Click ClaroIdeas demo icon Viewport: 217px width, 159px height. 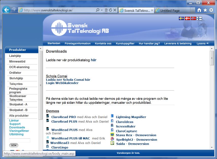tap(112, 121)
